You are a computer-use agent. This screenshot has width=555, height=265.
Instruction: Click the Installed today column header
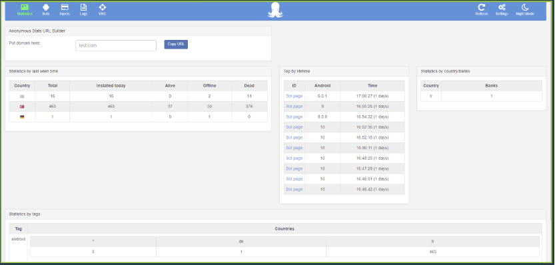pos(111,86)
